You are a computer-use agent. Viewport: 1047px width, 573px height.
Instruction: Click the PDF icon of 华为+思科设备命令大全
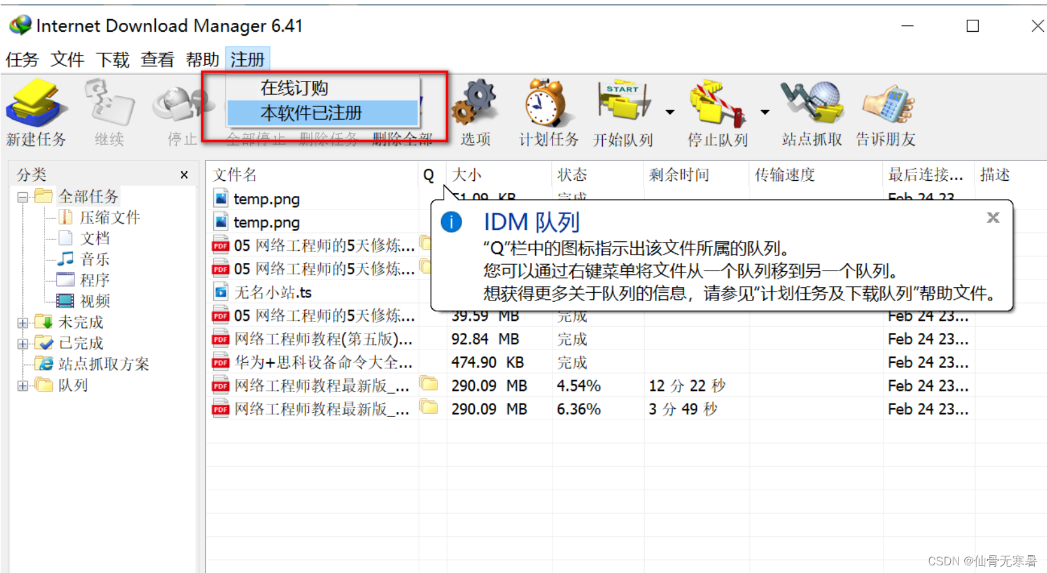tap(220, 363)
